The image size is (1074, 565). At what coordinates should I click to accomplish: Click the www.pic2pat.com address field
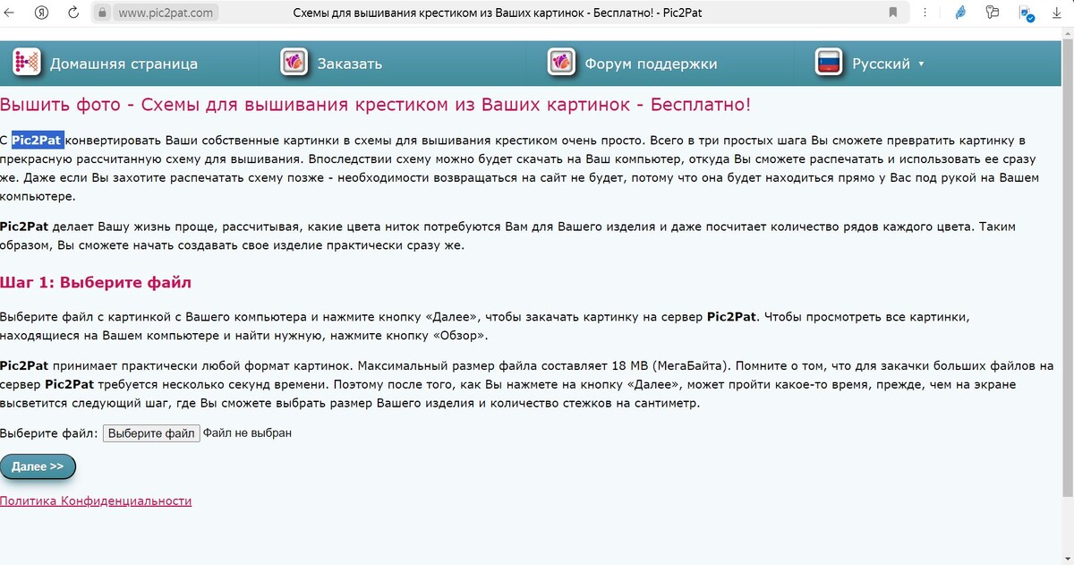point(166,13)
